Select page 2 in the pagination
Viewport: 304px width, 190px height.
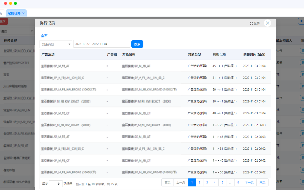[199, 182]
